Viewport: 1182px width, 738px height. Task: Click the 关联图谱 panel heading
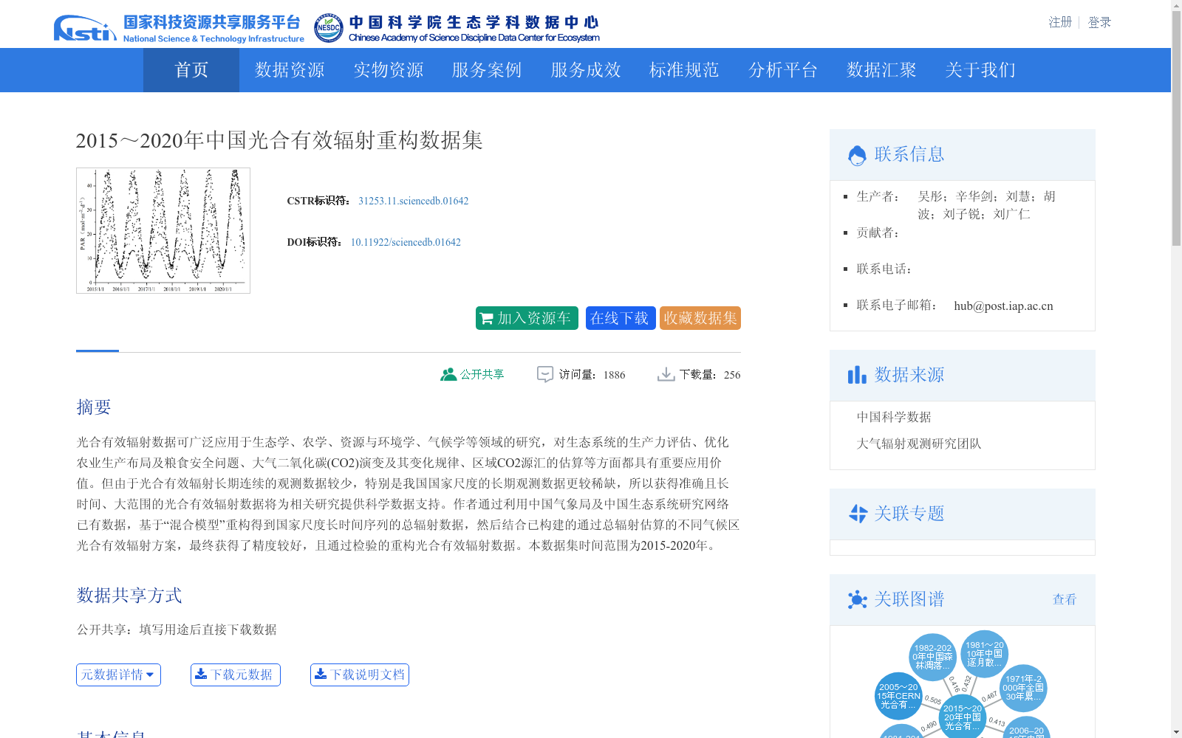[909, 599]
